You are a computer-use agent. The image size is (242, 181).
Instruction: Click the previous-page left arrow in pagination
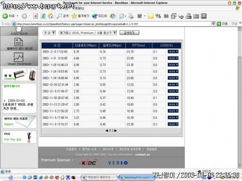tap(107, 131)
